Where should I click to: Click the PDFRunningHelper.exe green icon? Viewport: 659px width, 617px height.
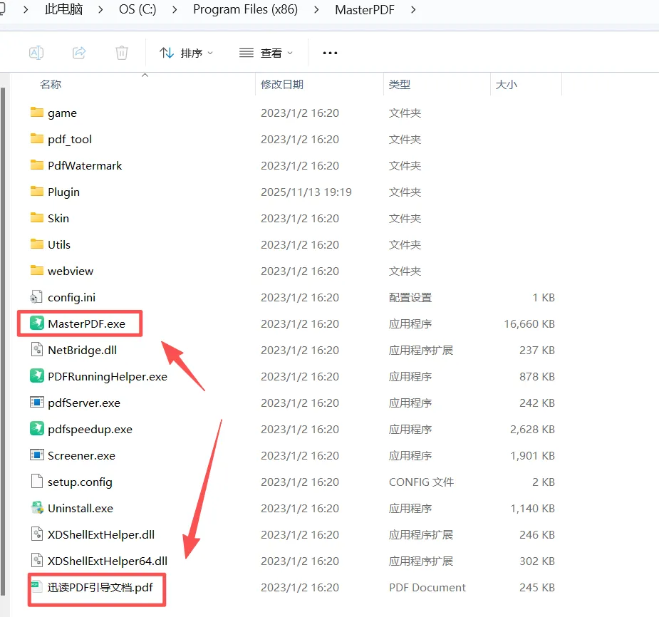click(x=37, y=376)
